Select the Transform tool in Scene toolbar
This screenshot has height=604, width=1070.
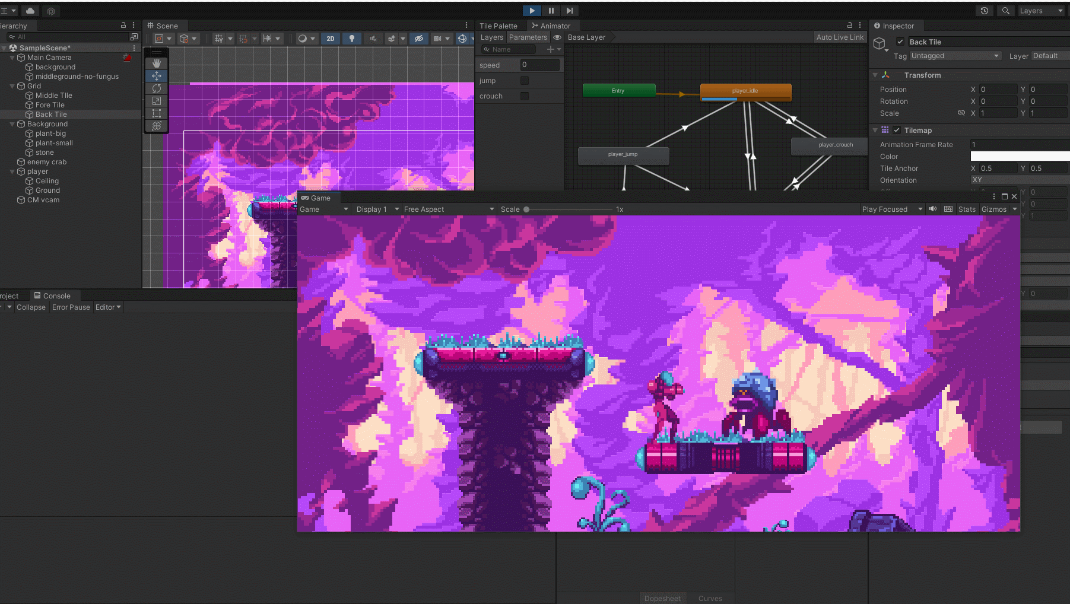click(x=157, y=126)
